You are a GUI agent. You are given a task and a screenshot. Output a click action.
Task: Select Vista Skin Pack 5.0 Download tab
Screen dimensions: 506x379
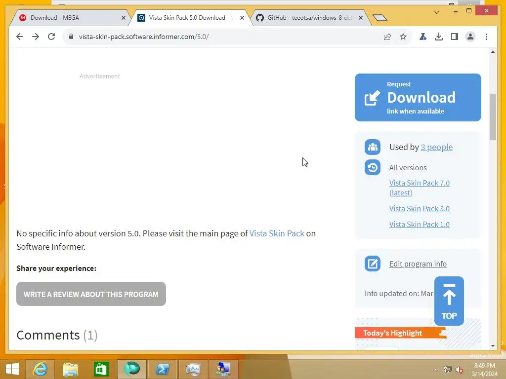tap(190, 18)
